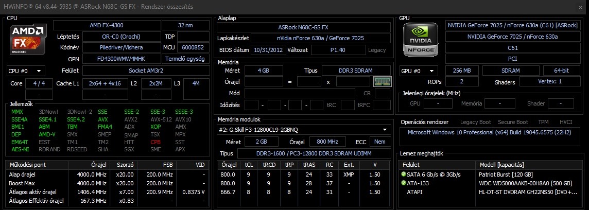This screenshot has height=210, width=589.
Task: Open the CPU #0 selector dropdown
Action: coord(26,71)
